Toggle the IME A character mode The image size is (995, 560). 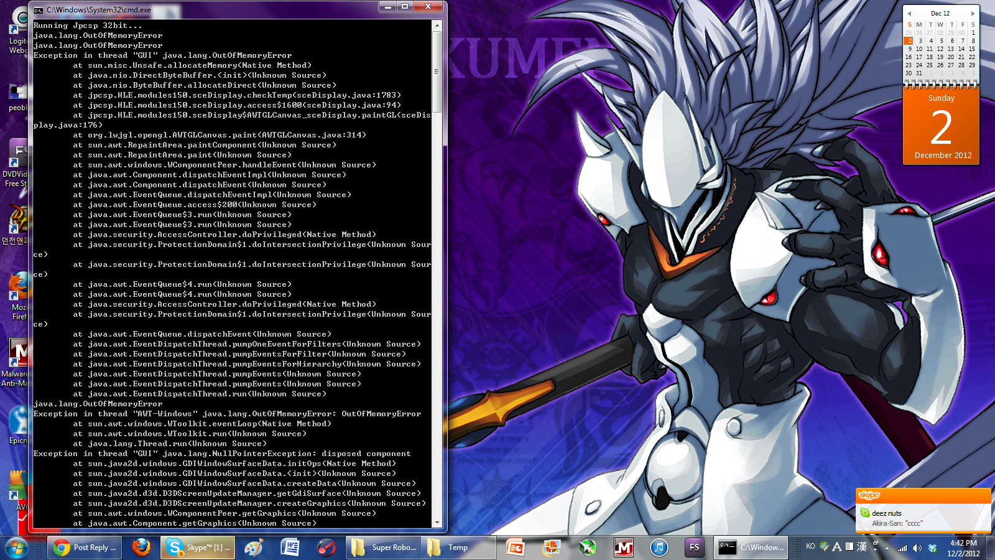click(837, 546)
